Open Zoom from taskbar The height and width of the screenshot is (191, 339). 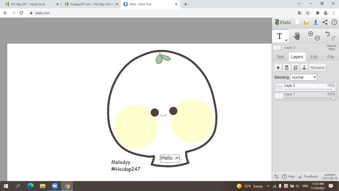[x=55, y=186]
